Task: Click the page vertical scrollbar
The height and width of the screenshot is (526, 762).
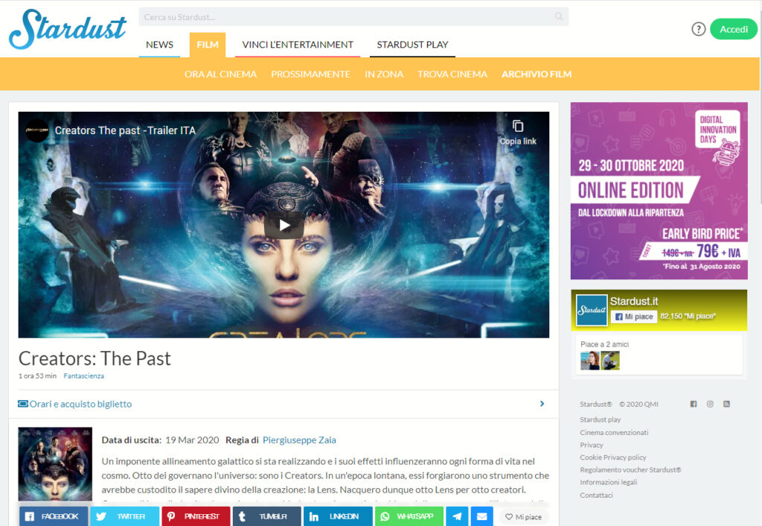Action: (x=760, y=263)
